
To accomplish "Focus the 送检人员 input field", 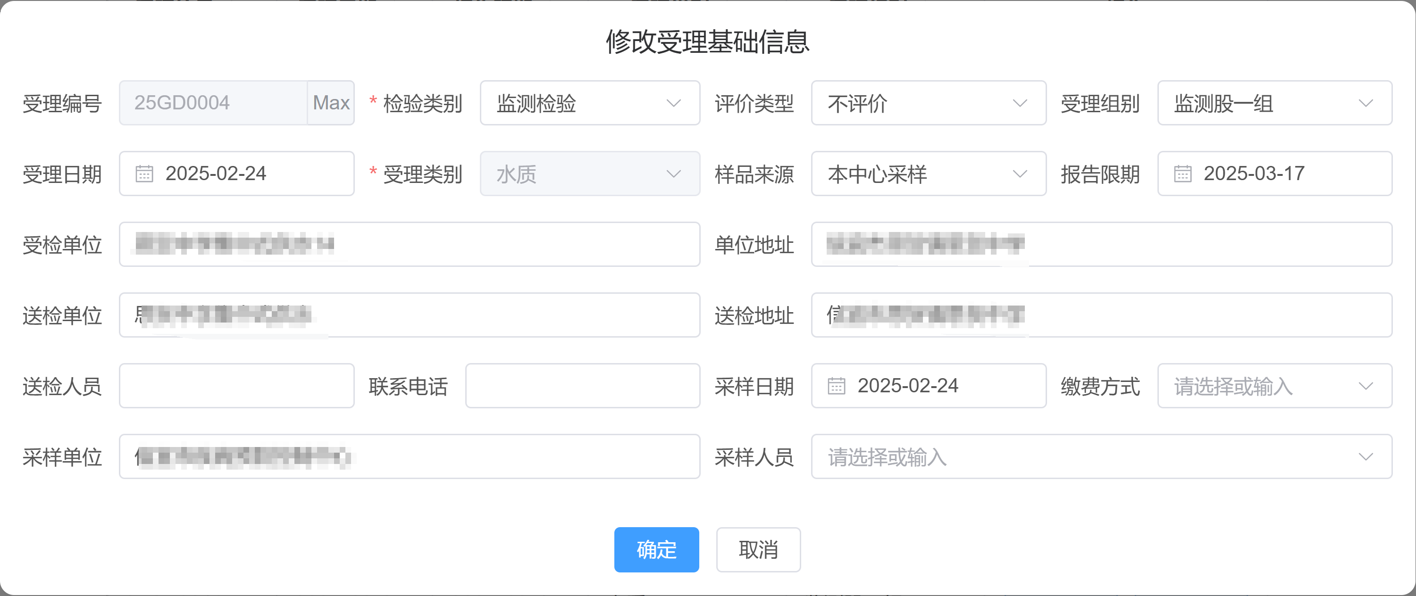I will 236,386.
